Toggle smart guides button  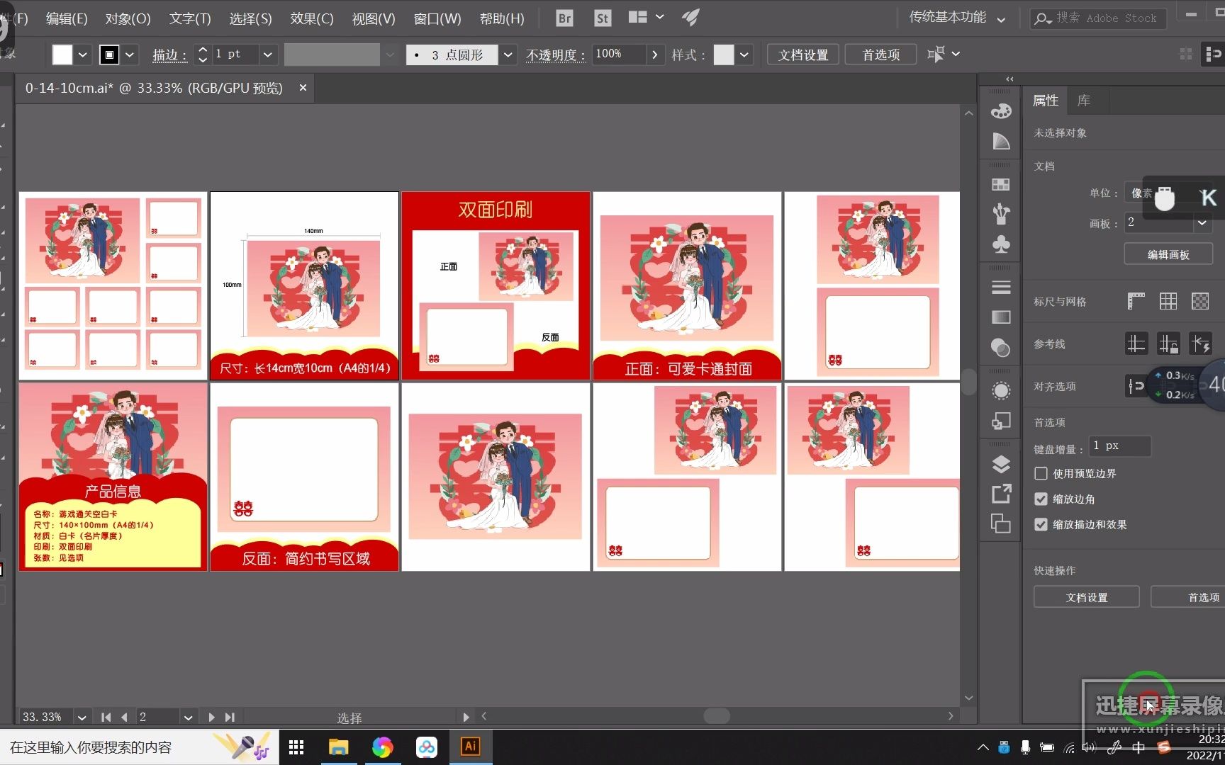pyautogui.click(x=1200, y=344)
